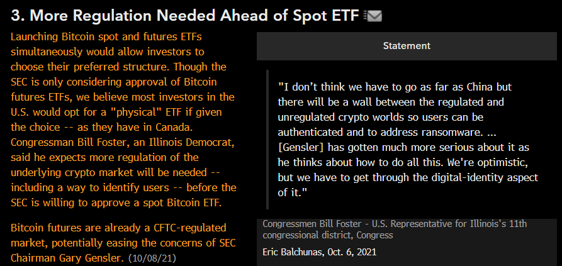Screen dimensions: 562x266
Task: Click the vertical quote bar left of the statement
Action: click(268, 139)
